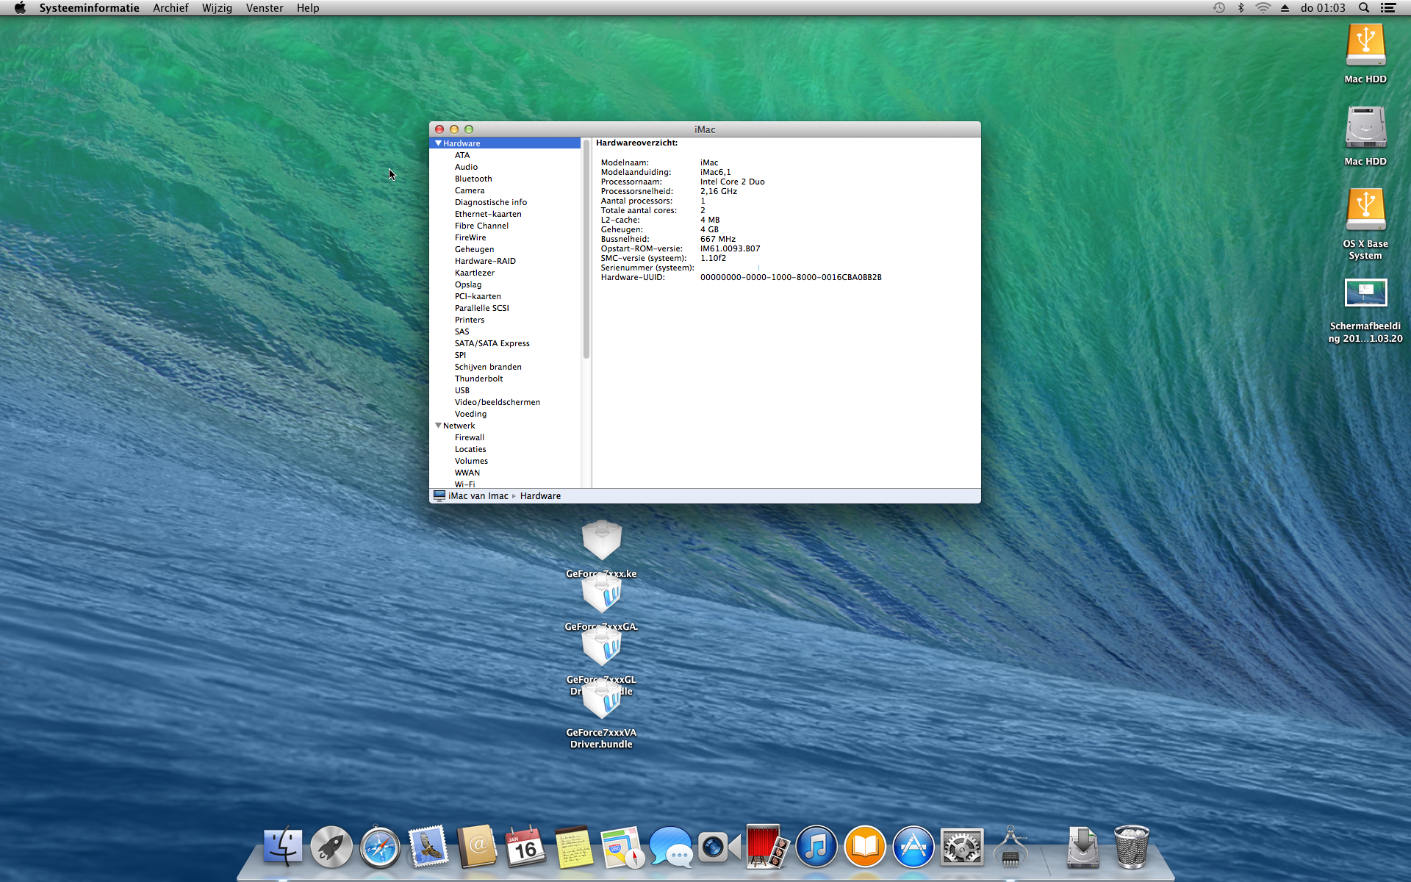Select Firewall under Netwerk
This screenshot has width=1411, height=882.
tap(469, 437)
